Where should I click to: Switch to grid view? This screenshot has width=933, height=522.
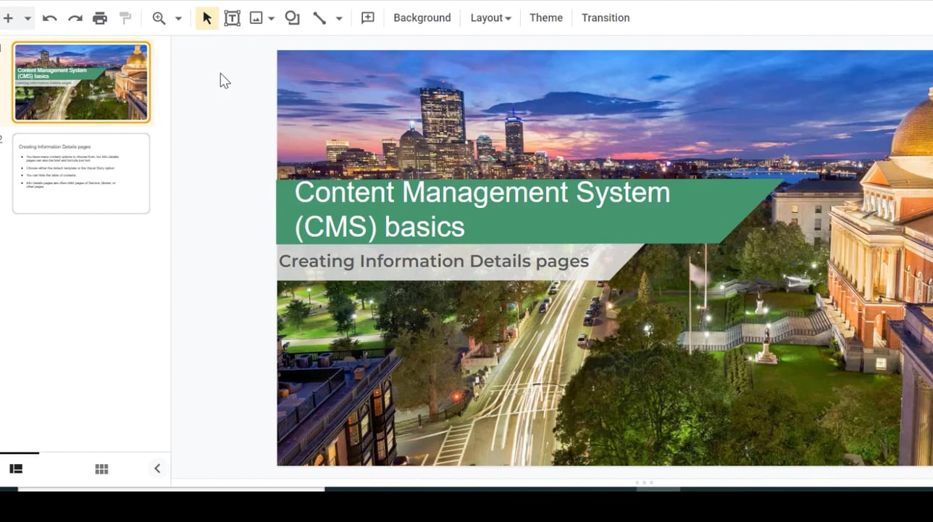[x=101, y=469]
